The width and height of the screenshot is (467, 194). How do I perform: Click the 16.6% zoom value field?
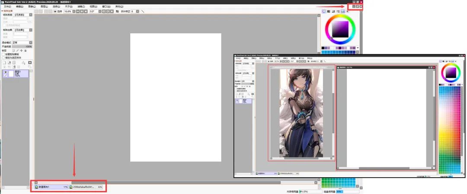click(67, 11)
